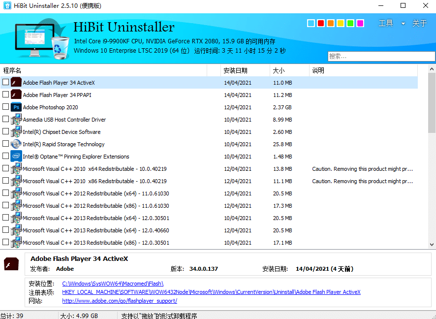
Task: Click the Adobe Photoshop 2020 Ps icon
Action: 16,107
